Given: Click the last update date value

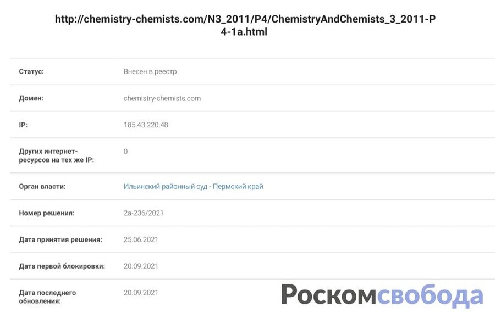Looking at the screenshot, I should point(141,293).
